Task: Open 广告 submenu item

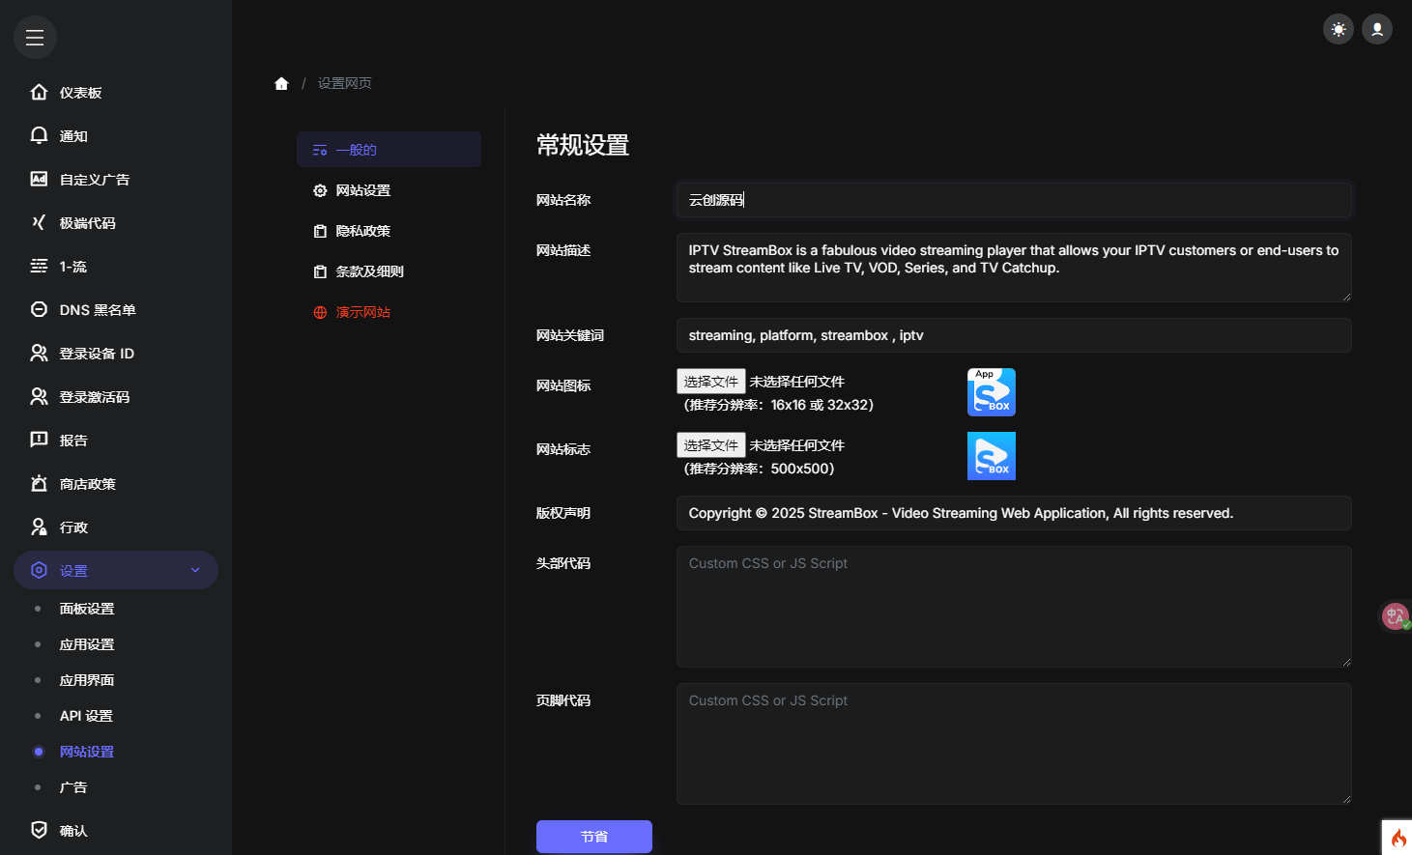Action: [x=73, y=787]
